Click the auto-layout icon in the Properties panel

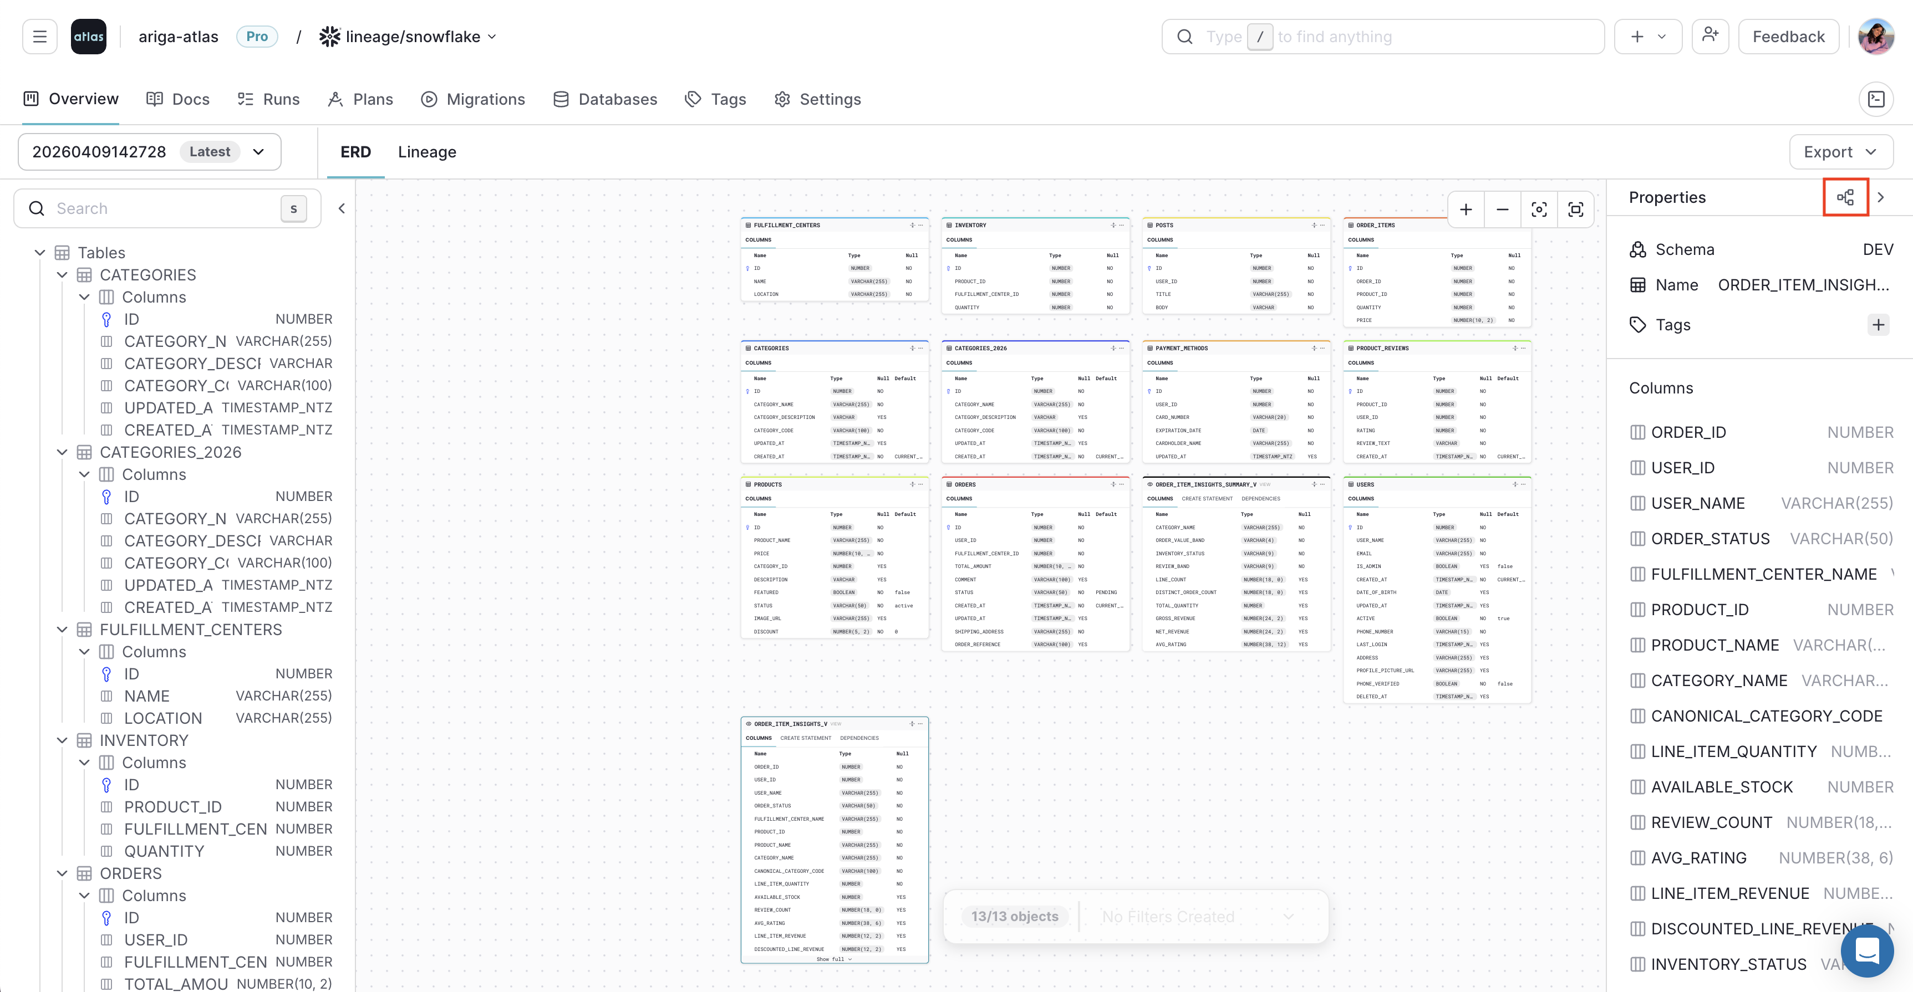point(1846,197)
